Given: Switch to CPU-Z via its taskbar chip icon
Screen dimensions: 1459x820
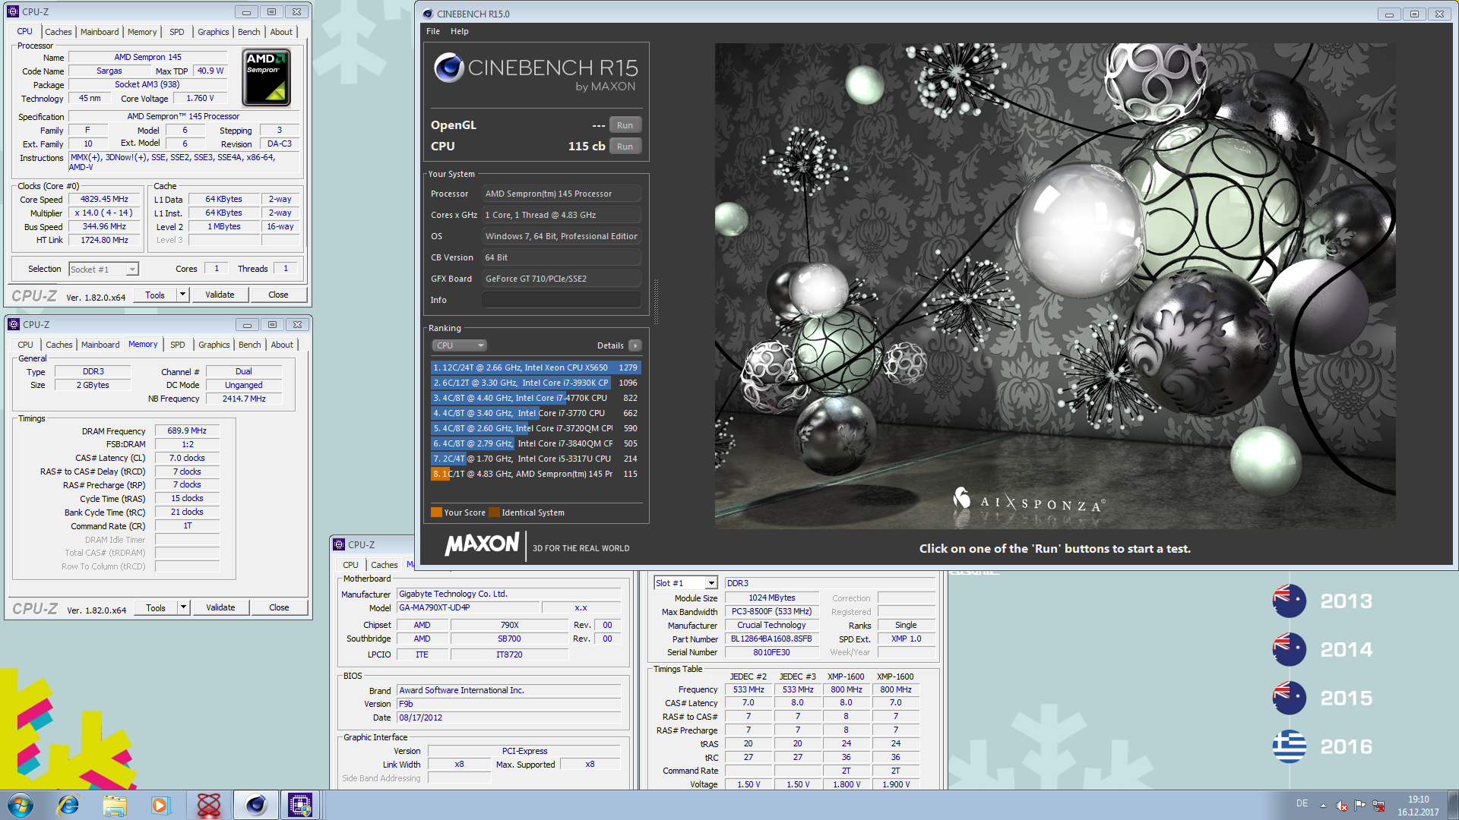Looking at the screenshot, I should [x=300, y=805].
